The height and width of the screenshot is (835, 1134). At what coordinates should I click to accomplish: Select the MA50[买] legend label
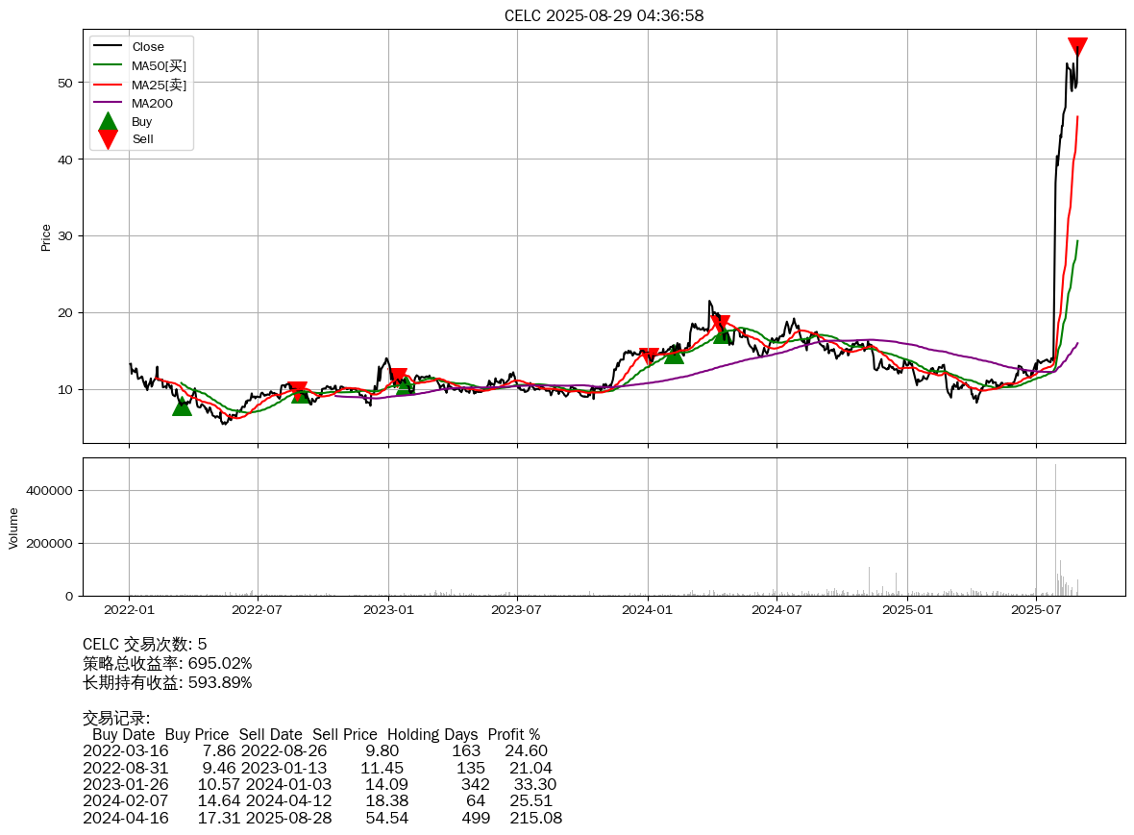(159, 65)
